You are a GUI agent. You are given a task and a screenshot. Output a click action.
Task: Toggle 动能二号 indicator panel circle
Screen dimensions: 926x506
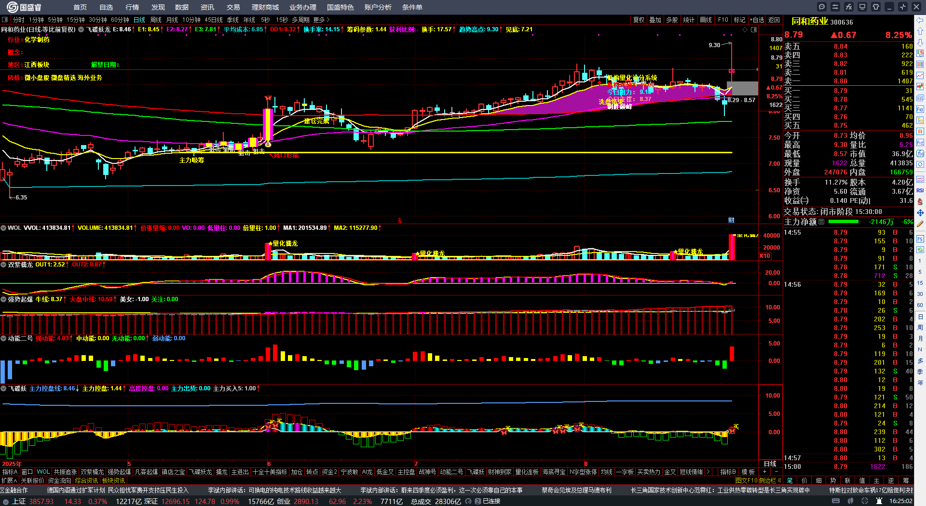[x=3, y=338]
